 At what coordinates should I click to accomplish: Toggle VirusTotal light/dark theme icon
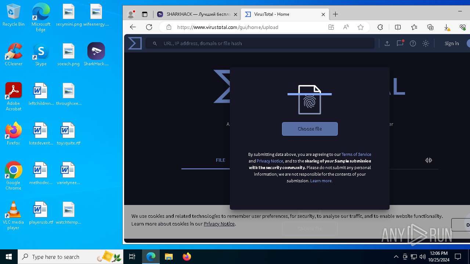[426, 43]
